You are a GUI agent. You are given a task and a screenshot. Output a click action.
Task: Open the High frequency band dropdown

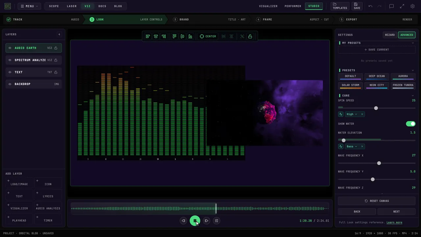352,114
